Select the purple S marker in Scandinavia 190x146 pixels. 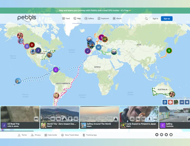(102, 37)
